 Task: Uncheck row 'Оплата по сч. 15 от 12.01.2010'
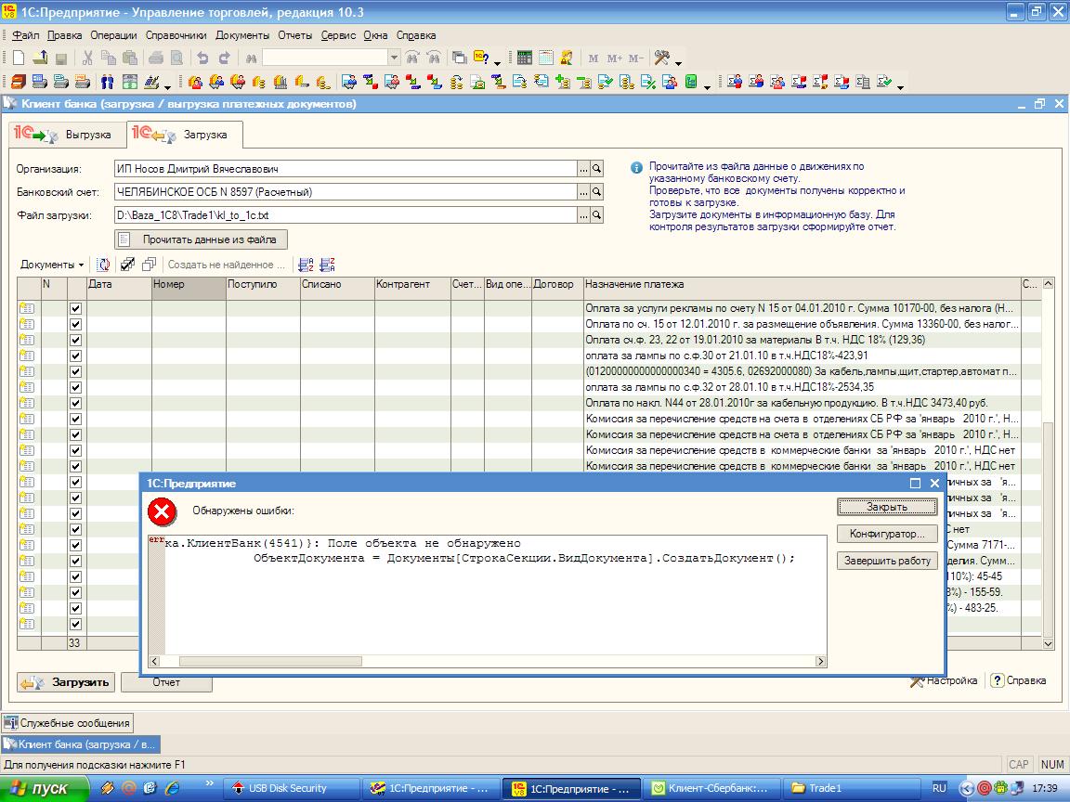point(76,324)
